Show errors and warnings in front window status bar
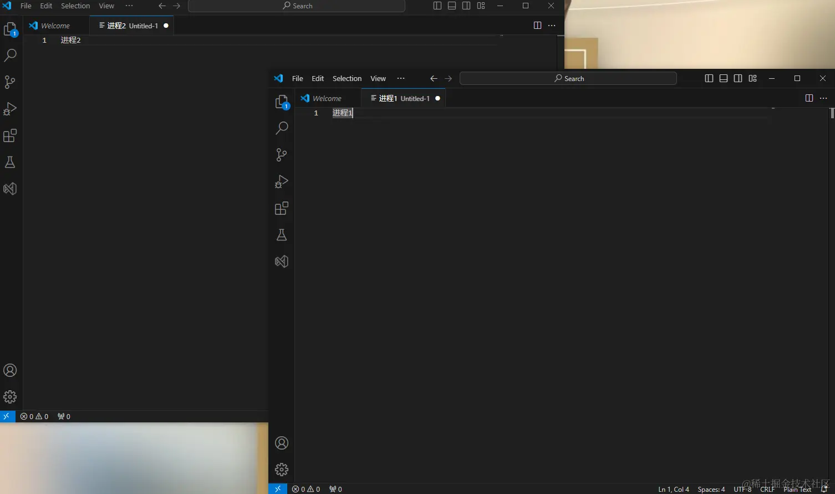 [306, 489]
